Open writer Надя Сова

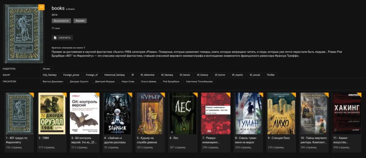[128, 81]
